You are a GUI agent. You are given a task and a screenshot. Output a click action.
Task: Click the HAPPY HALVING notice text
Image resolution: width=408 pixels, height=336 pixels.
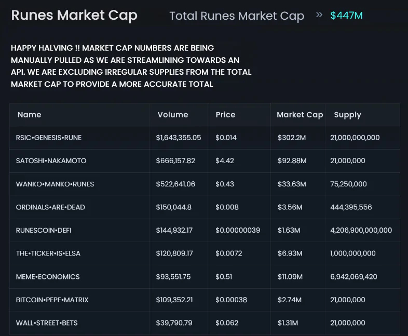tap(131, 66)
